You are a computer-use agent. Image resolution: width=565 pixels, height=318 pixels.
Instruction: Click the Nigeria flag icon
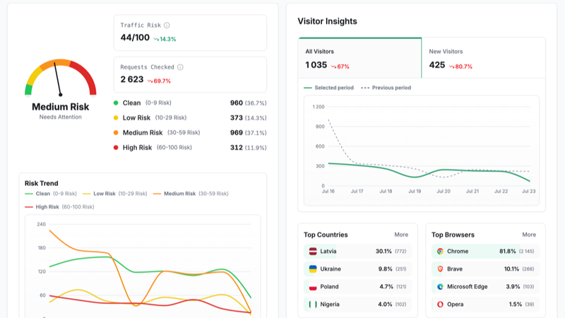[x=313, y=305]
